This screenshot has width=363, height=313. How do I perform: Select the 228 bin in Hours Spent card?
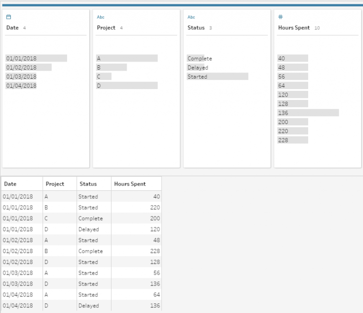pos(293,140)
